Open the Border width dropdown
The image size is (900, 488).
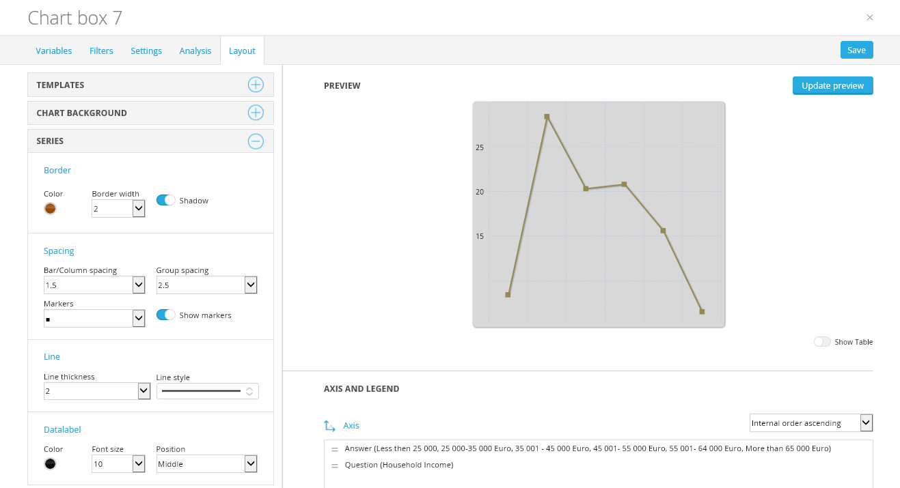pos(118,209)
